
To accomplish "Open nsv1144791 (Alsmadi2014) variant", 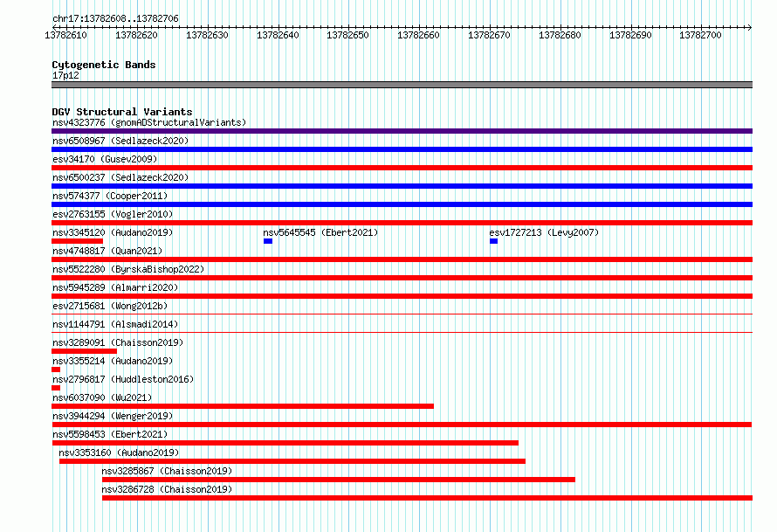I will pos(115,324).
